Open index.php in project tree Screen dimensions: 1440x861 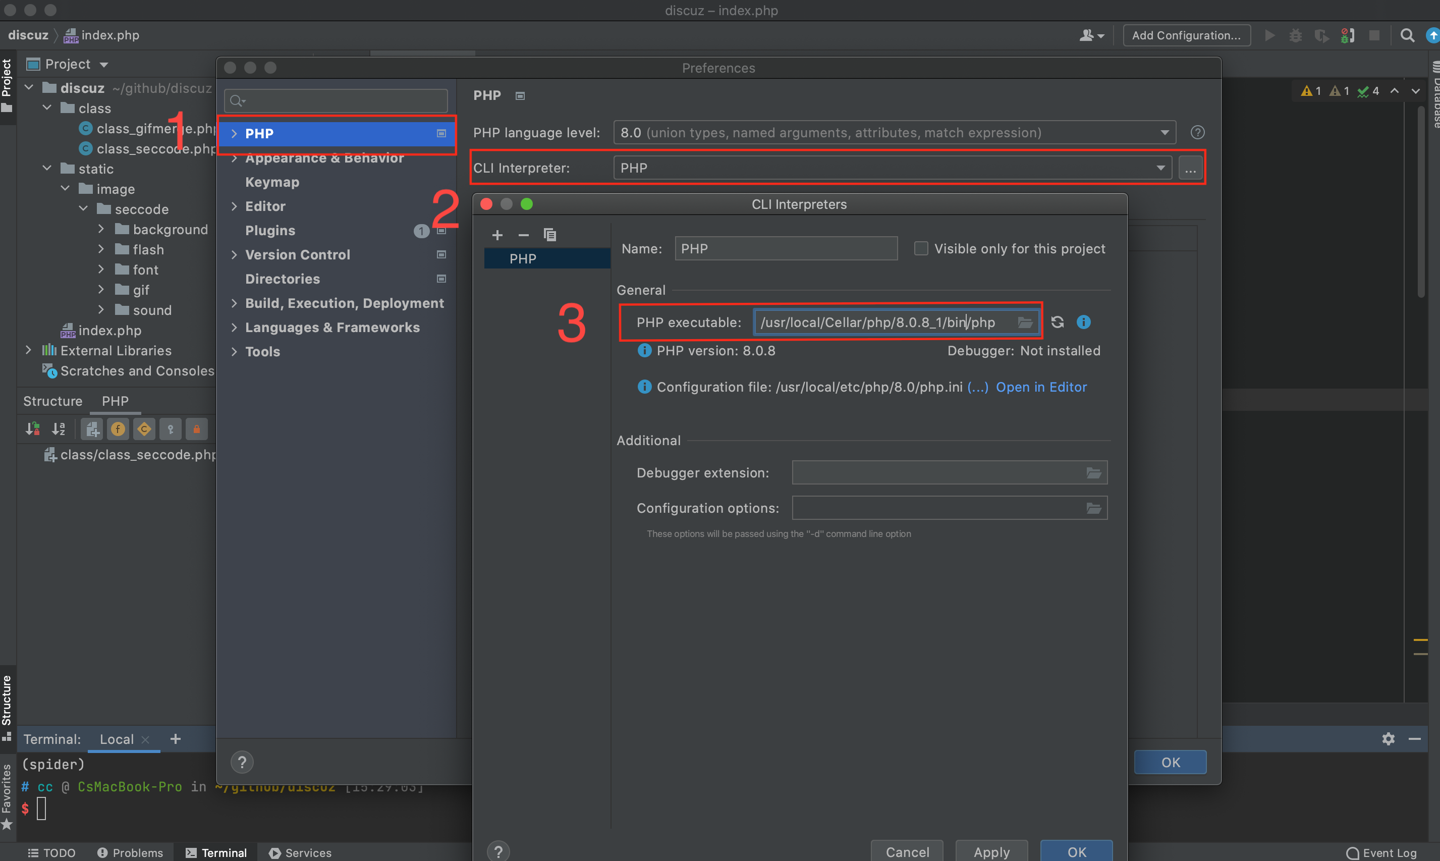(101, 331)
